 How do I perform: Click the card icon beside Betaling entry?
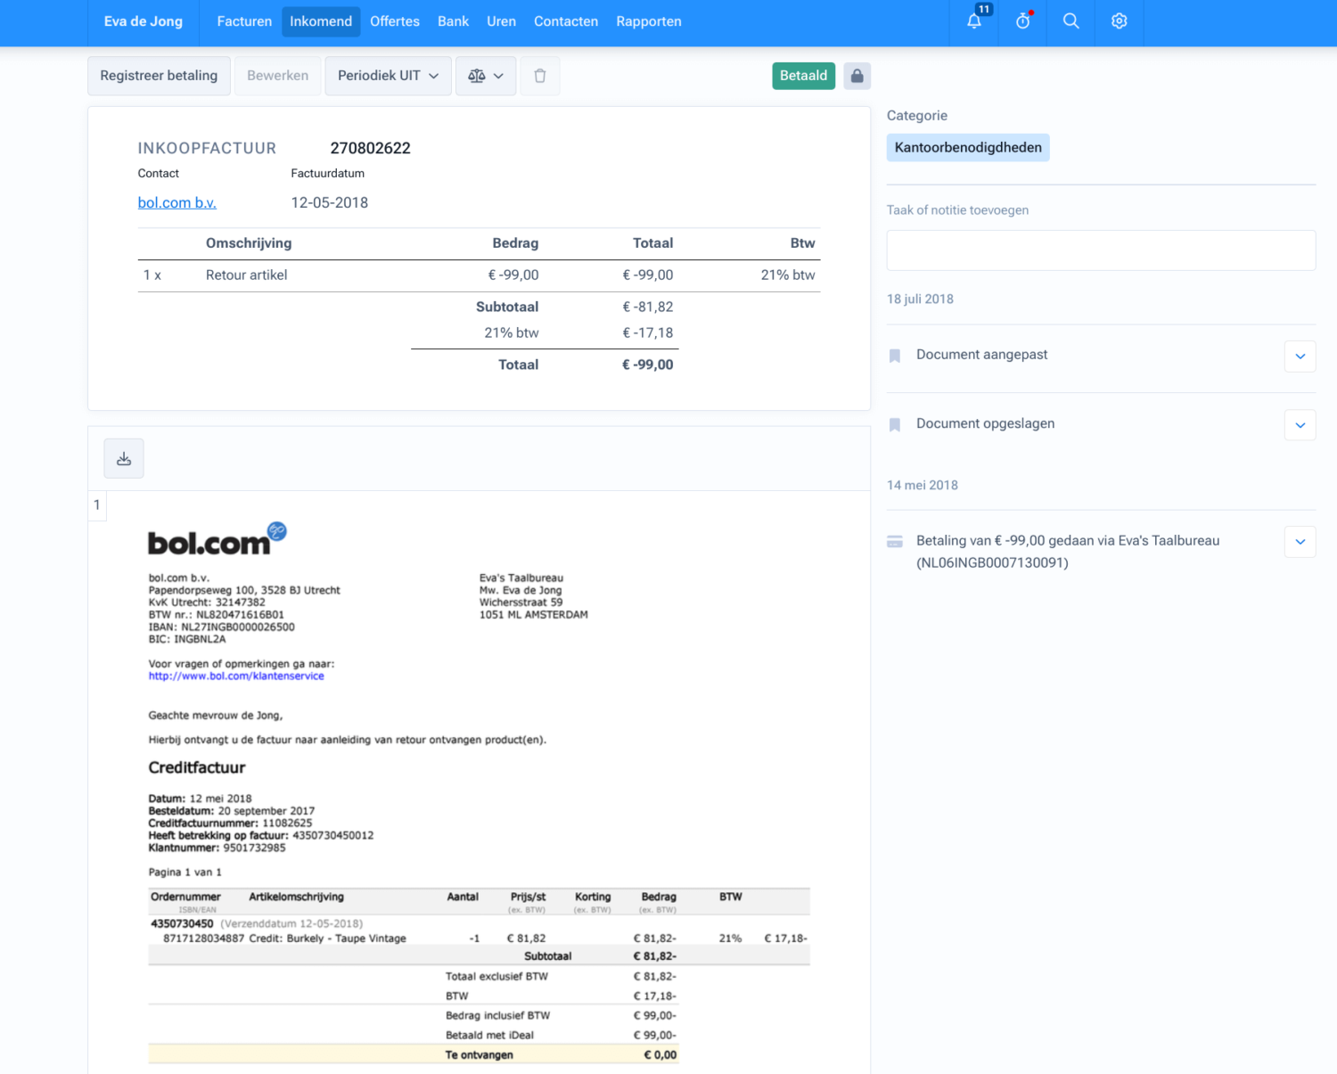pyautogui.click(x=895, y=542)
